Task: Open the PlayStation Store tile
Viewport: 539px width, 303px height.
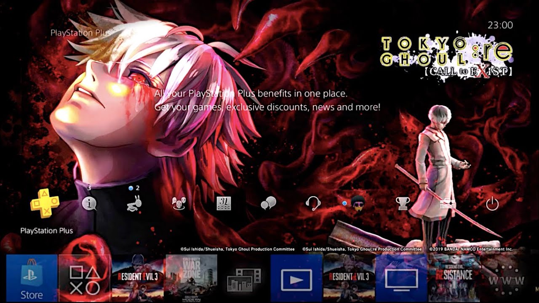Action: pos(32,279)
